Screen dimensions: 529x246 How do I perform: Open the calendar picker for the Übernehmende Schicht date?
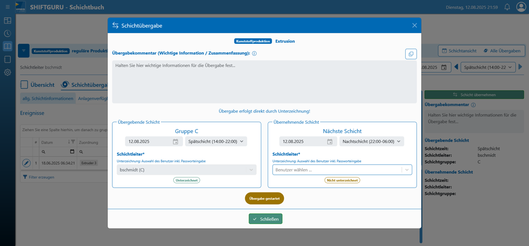[330, 142]
